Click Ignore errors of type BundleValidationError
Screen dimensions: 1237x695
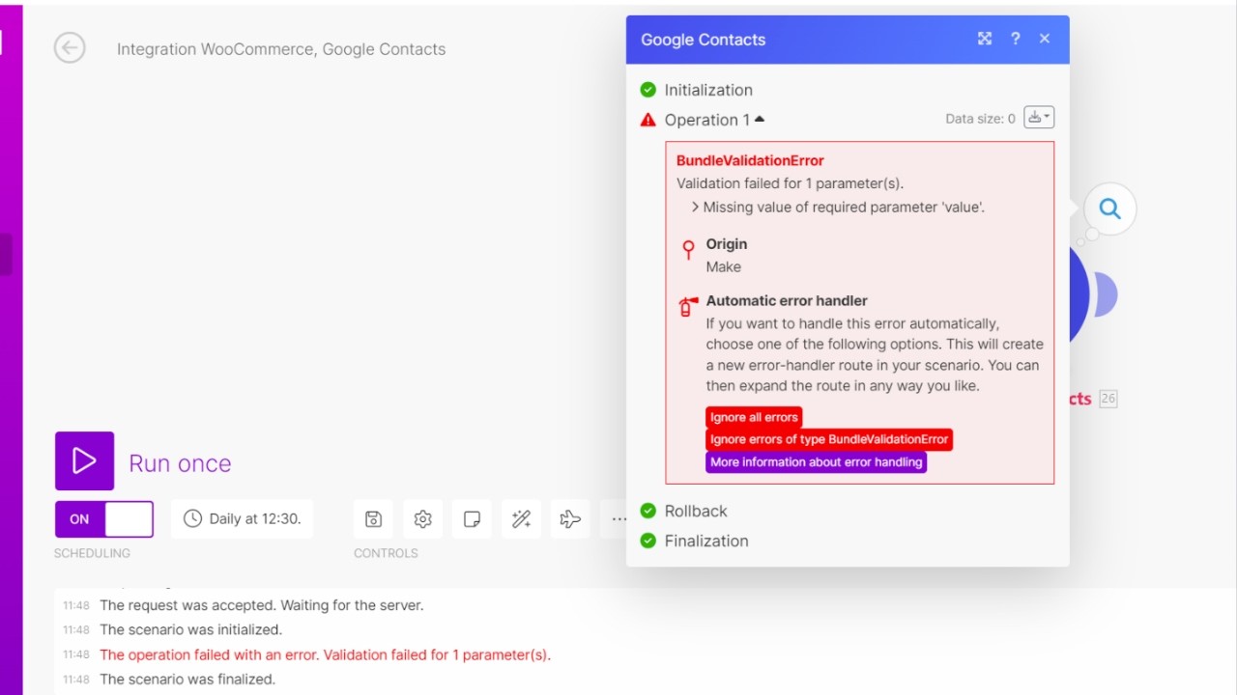[829, 439]
